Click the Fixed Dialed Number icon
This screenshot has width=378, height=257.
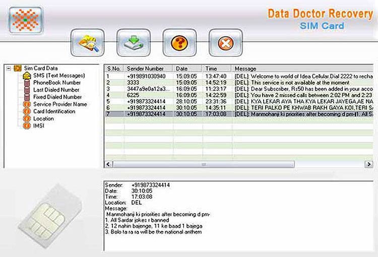coord(27,97)
